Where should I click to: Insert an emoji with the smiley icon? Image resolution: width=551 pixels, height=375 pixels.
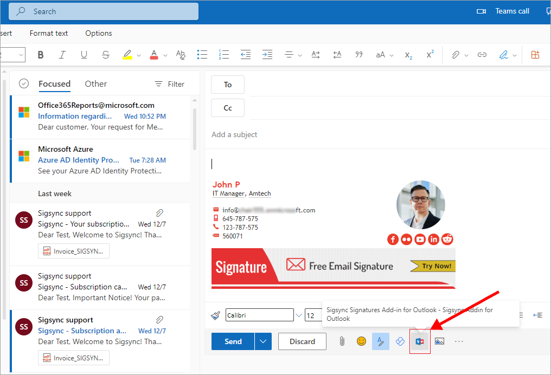361,341
